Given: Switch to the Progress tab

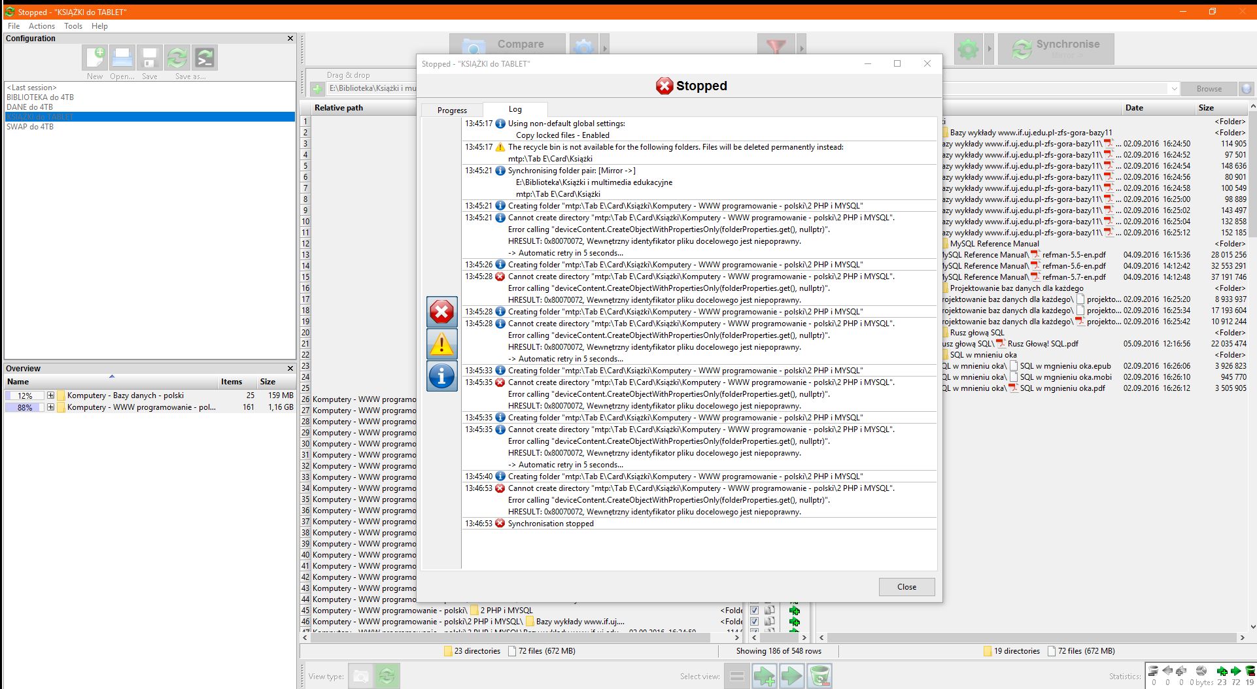Looking at the screenshot, I should coord(452,110).
